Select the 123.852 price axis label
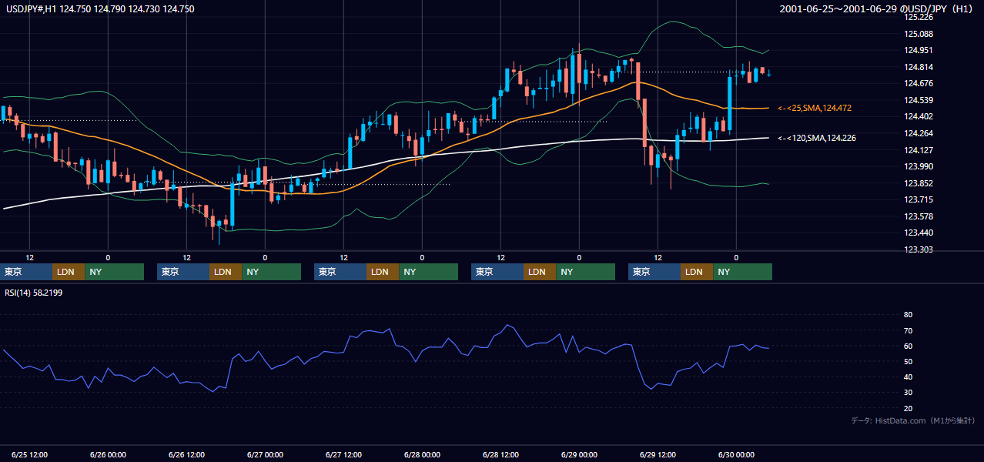Image resolution: width=984 pixels, height=462 pixels. pyautogui.click(x=919, y=183)
